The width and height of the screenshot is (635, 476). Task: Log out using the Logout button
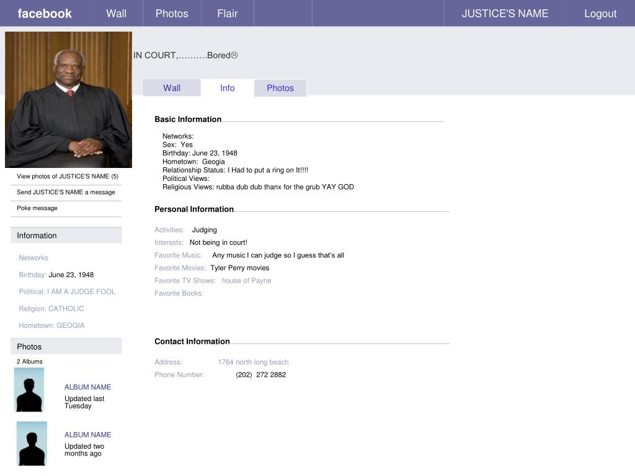point(600,14)
